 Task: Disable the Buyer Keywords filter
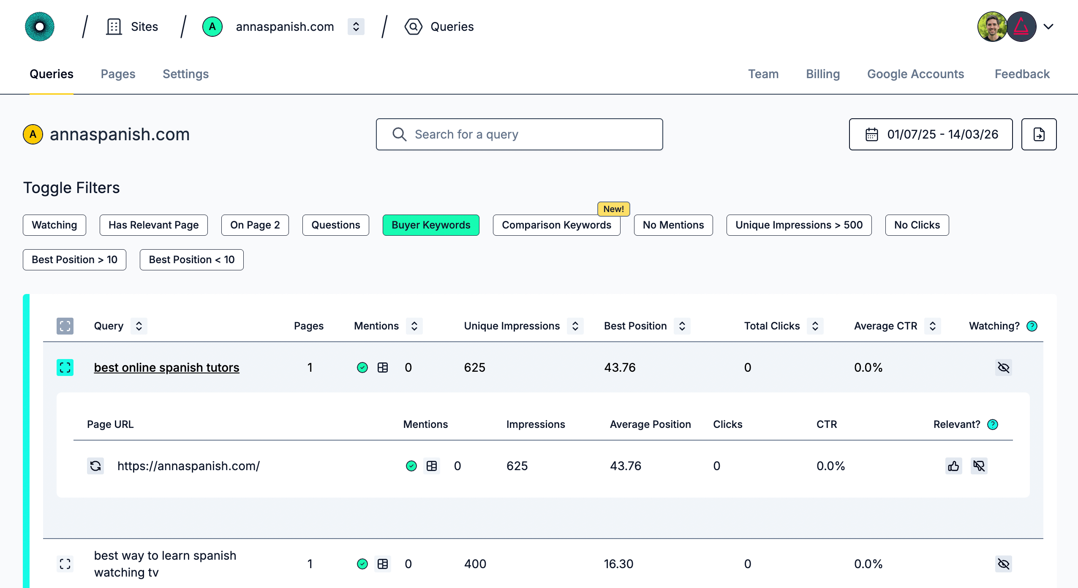pos(431,225)
